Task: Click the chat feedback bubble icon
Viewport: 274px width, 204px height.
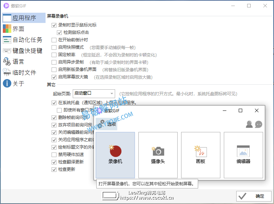Action: click(x=258, y=124)
